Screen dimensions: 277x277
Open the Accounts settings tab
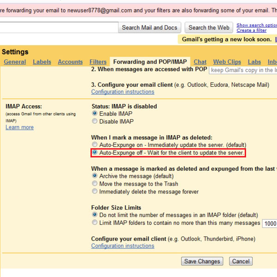(x=70, y=62)
